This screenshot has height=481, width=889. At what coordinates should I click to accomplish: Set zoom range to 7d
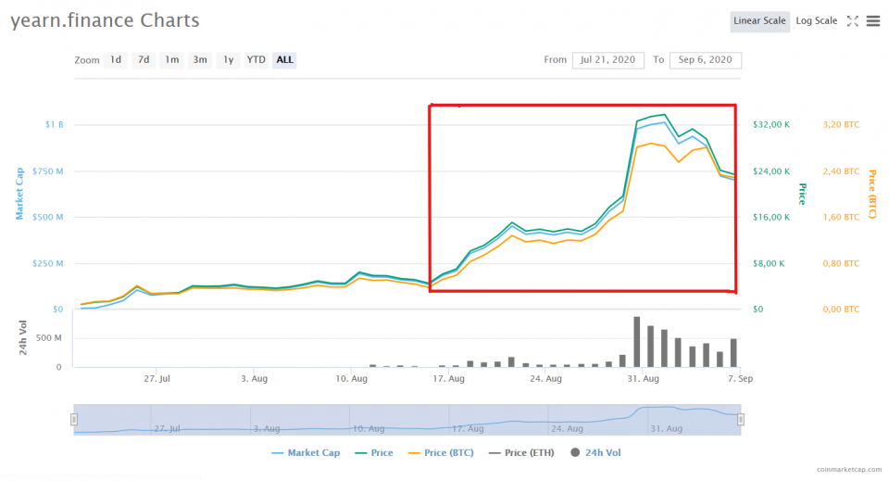point(144,60)
